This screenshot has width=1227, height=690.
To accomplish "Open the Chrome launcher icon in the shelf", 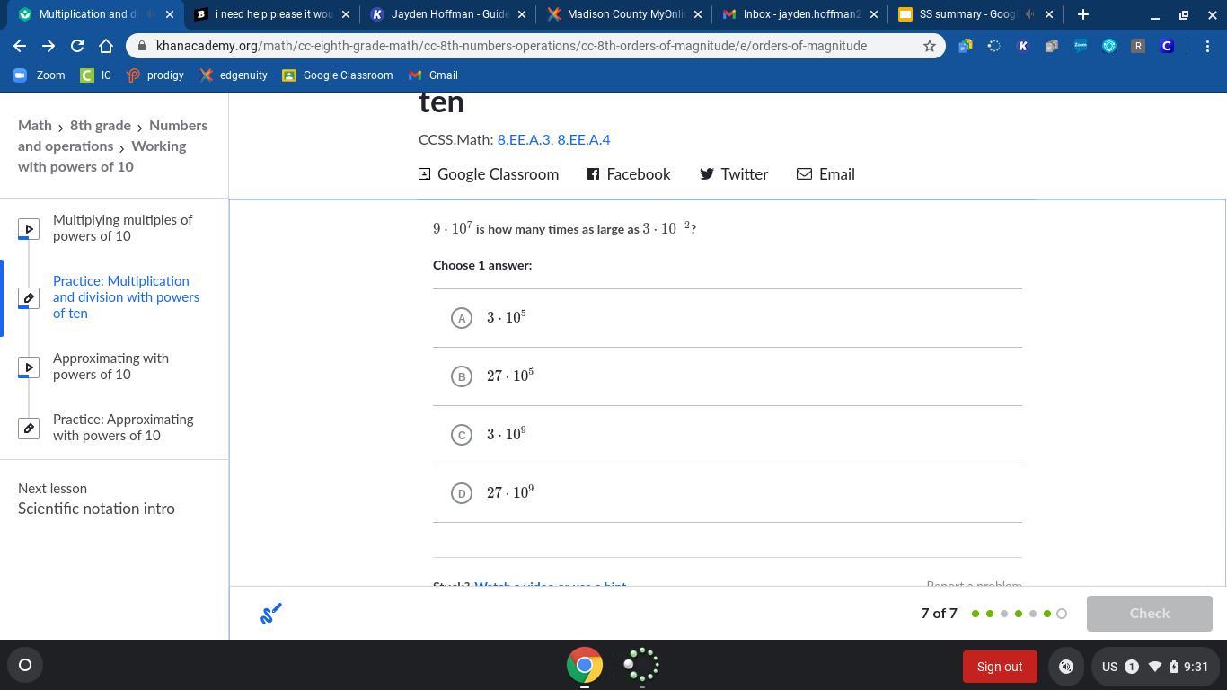I will tap(584, 666).
